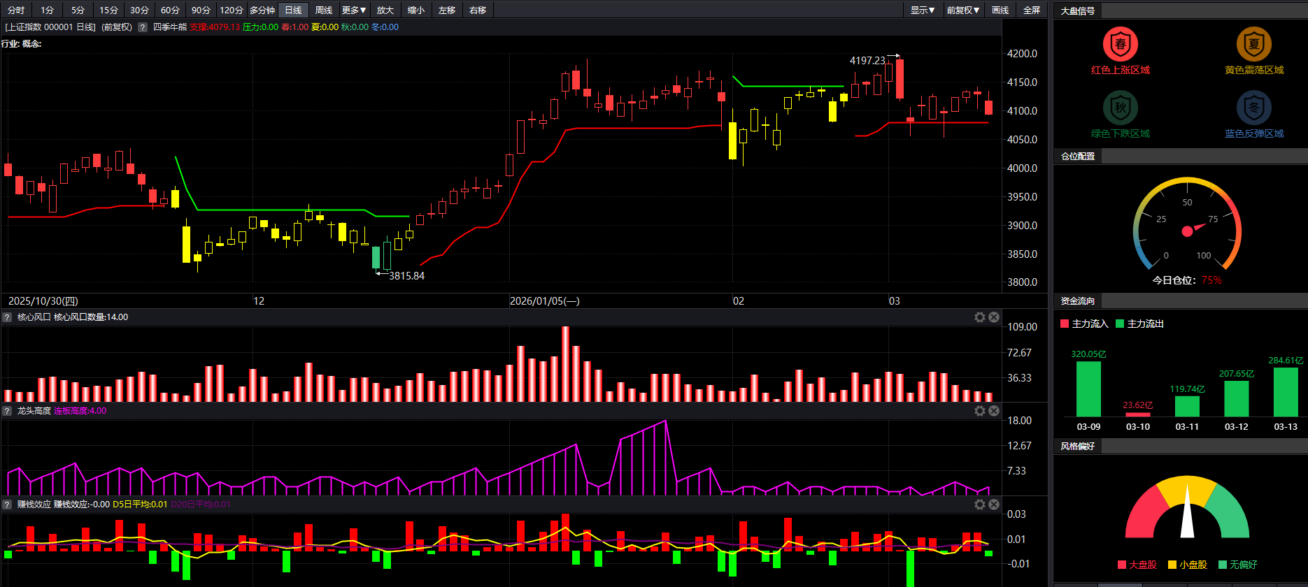Viewport: 1308px width, 587px height.
Task: Switch chart to 60分 period
Action: click(x=170, y=10)
